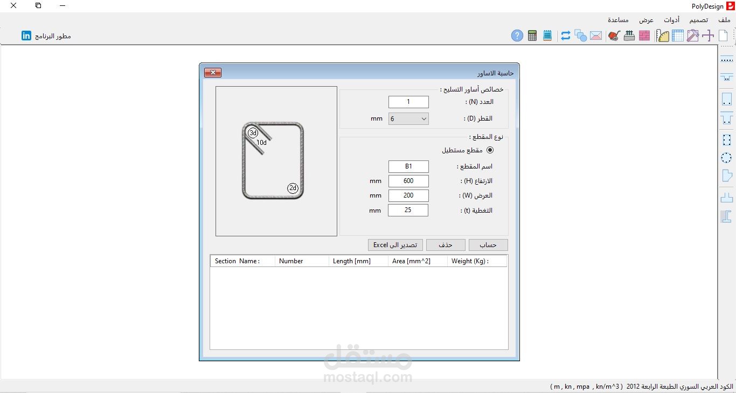736x393 pixels.
Task: Click the Length [mm] column header
Action: pyautogui.click(x=358, y=261)
